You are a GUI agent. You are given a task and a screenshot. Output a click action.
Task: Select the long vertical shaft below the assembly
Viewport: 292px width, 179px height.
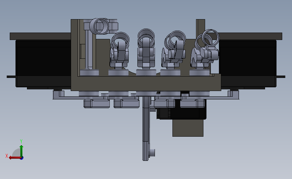pyautogui.click(x=146, y=128)
